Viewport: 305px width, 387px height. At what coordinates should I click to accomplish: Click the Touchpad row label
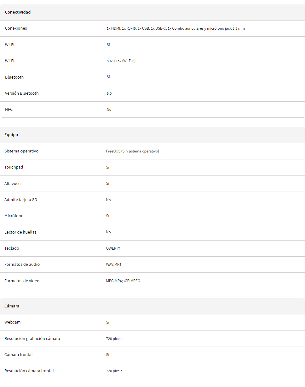[x=14, y=167]
